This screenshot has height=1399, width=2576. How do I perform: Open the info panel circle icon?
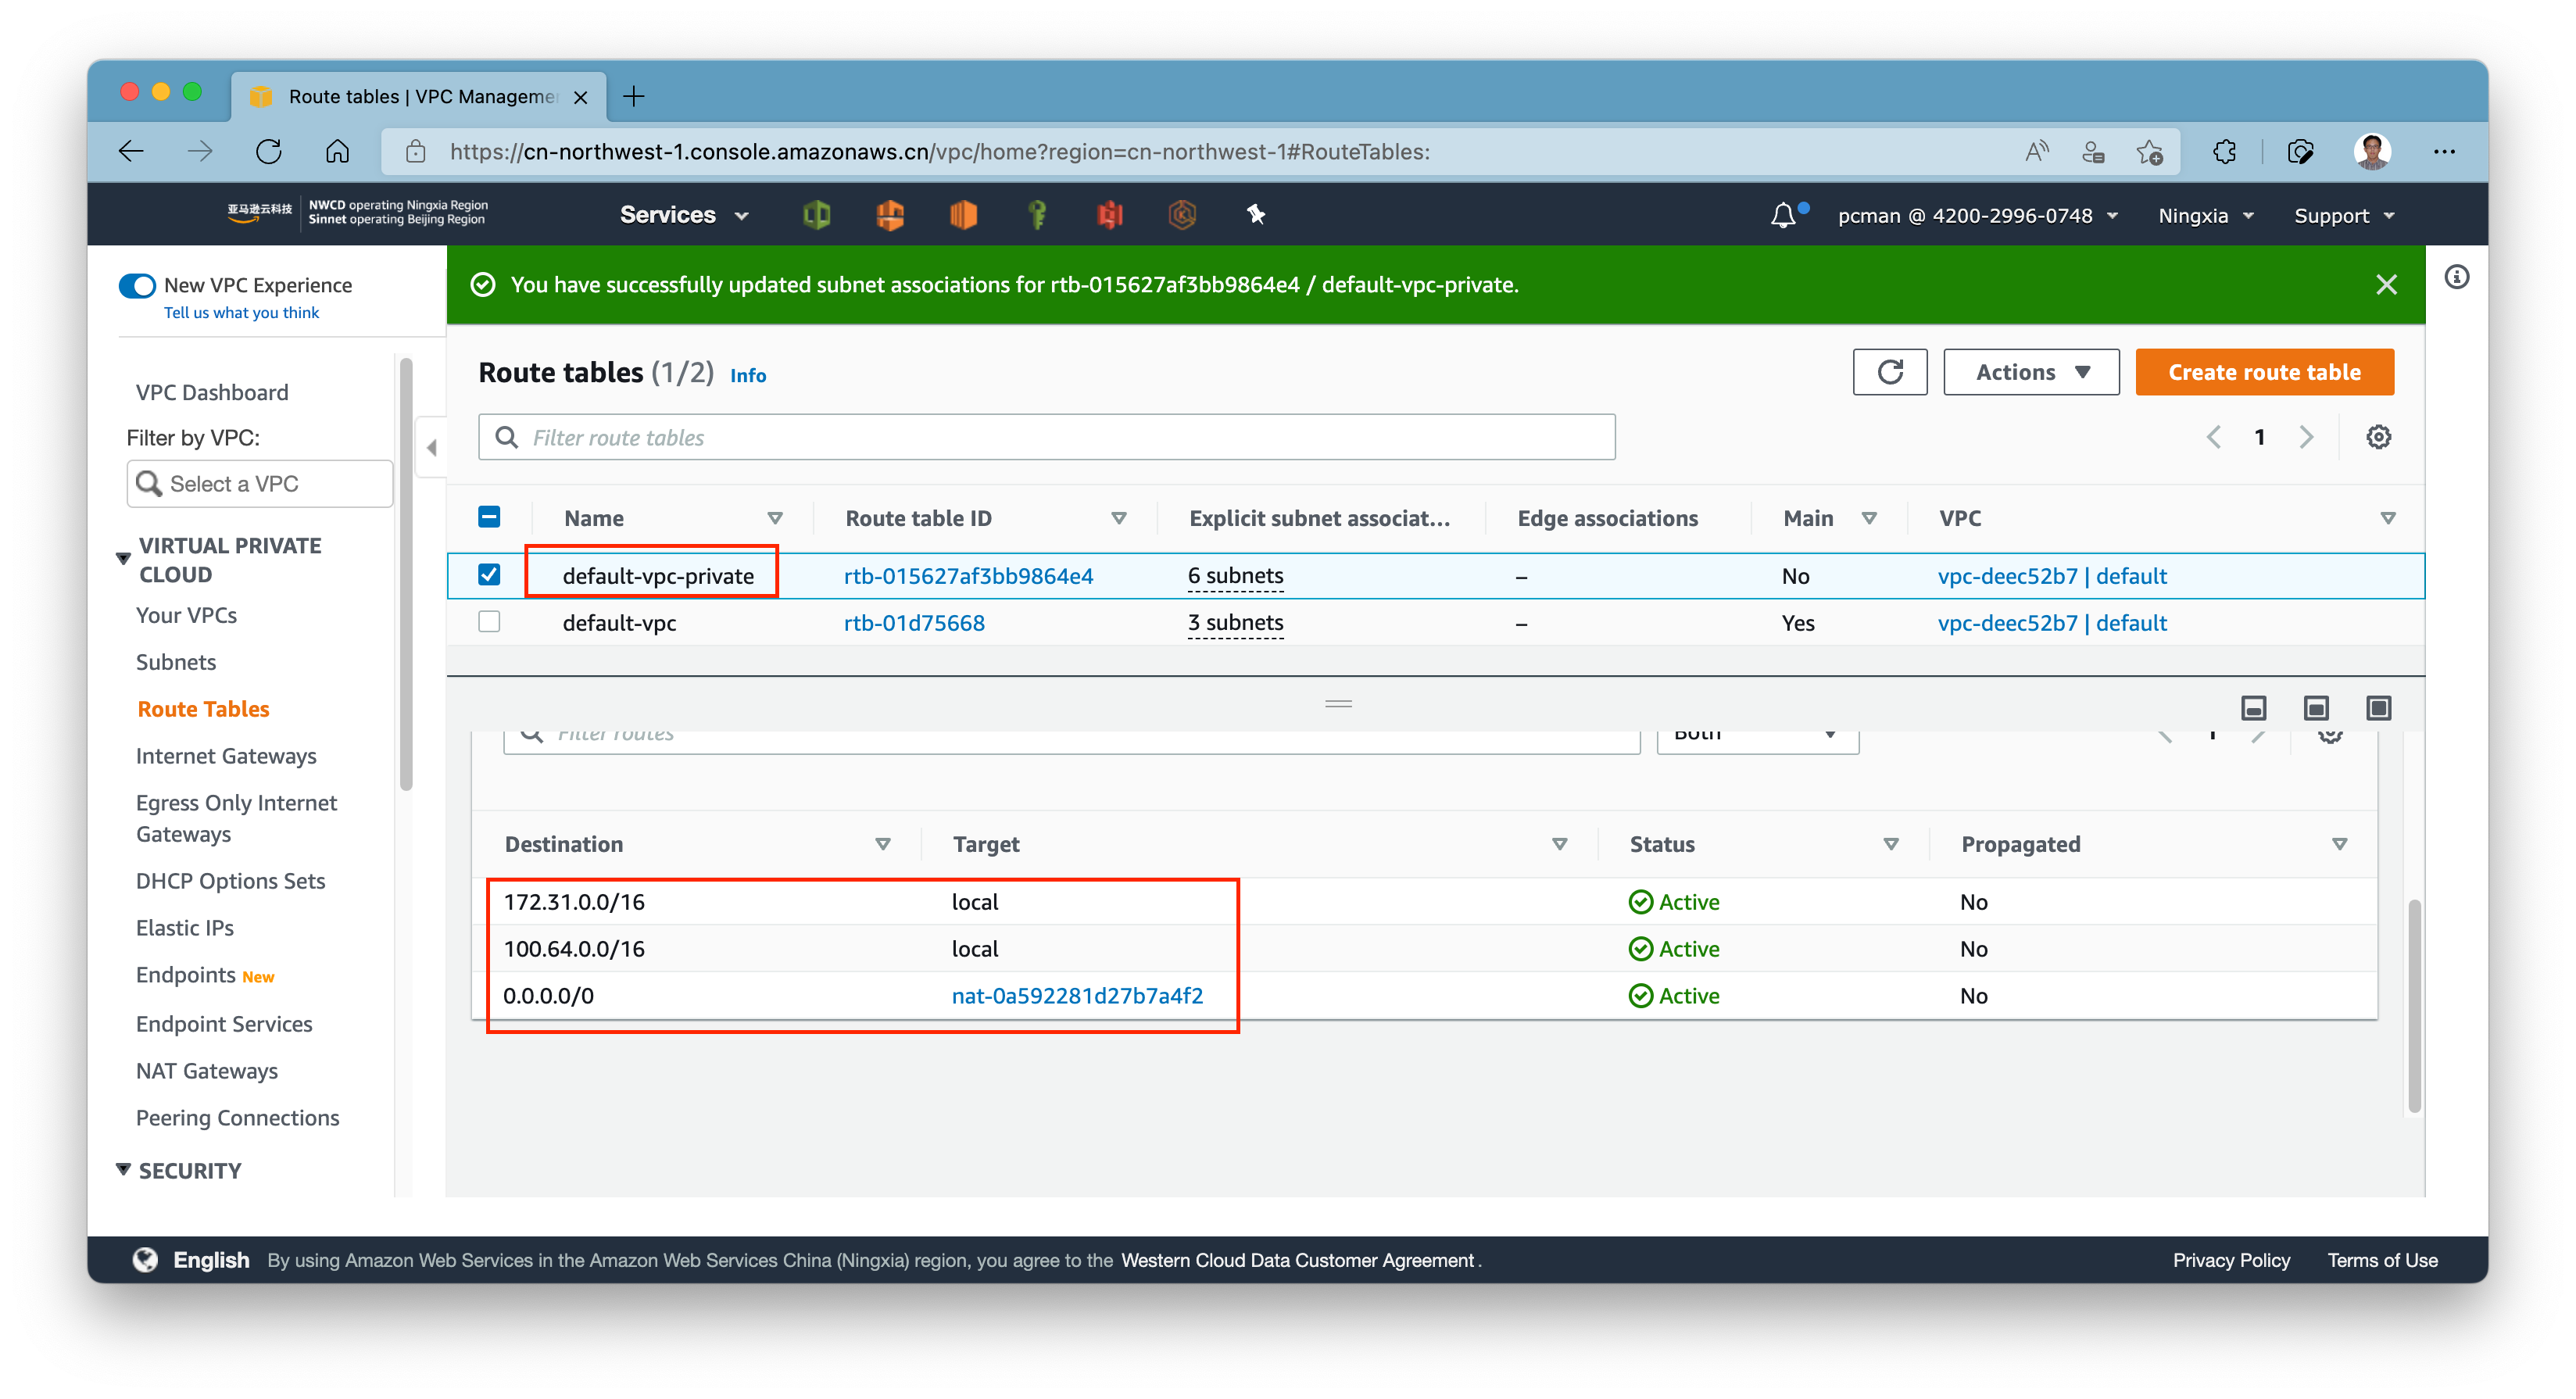pyautogui.click(x=2457, y=277)
